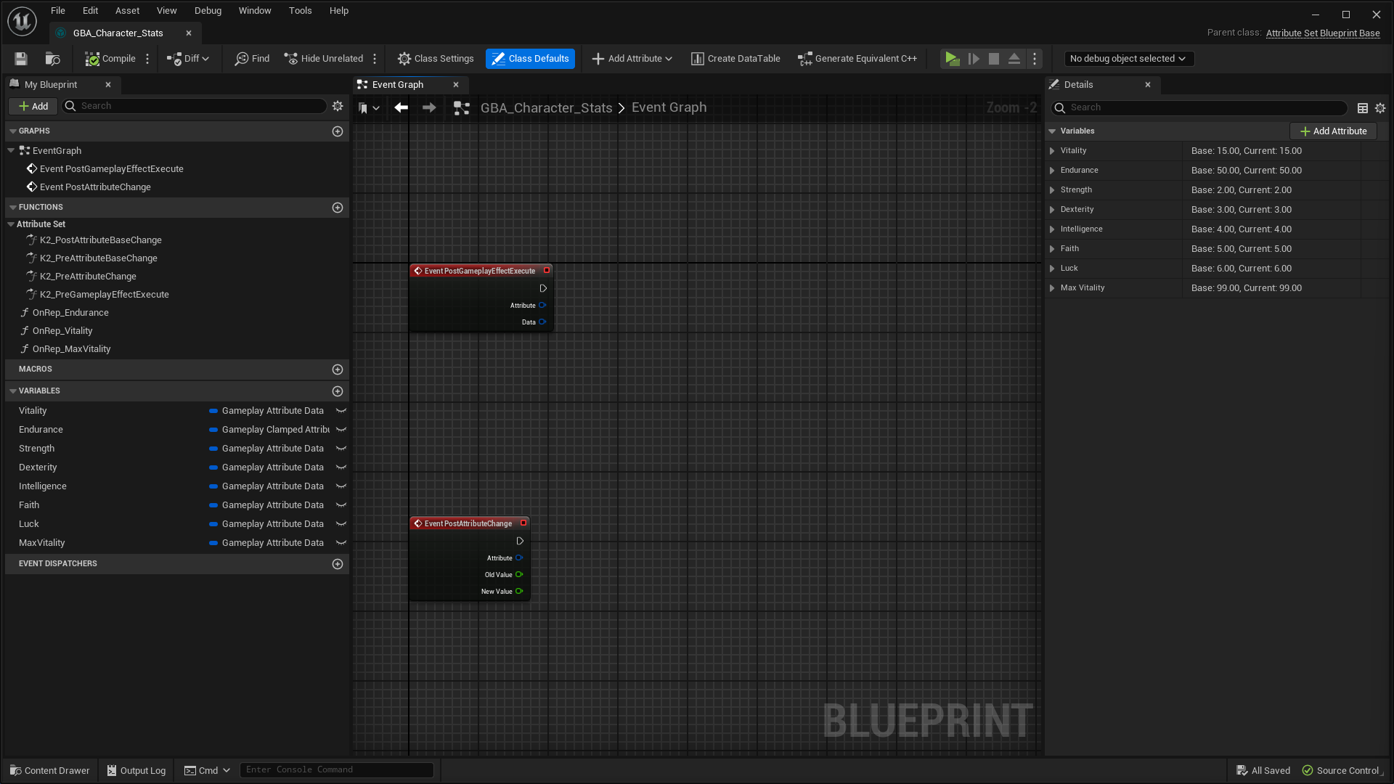Select the EventGraph graph item
1394x784 pixels.
pyautogui.click(x=57, y=150)
